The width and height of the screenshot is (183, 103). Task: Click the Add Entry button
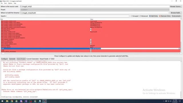[154, 16]
